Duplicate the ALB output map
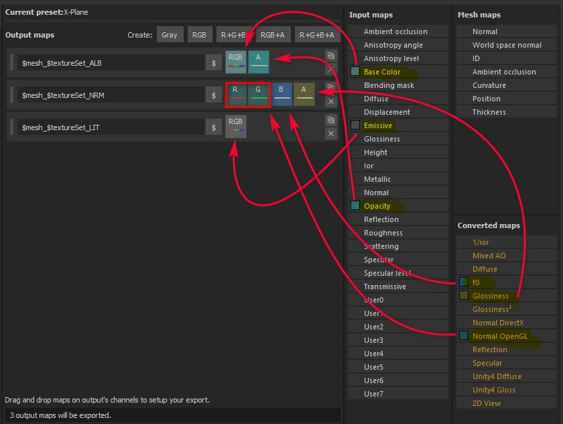The width and height of the screenshot is (563, 424). click(331, 56)
